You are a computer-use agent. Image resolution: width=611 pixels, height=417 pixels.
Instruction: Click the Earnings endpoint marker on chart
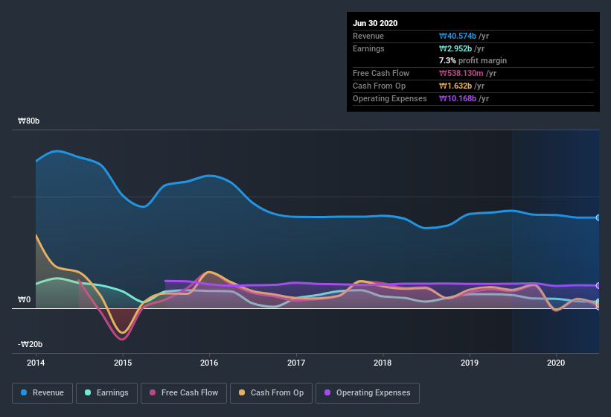598,302
